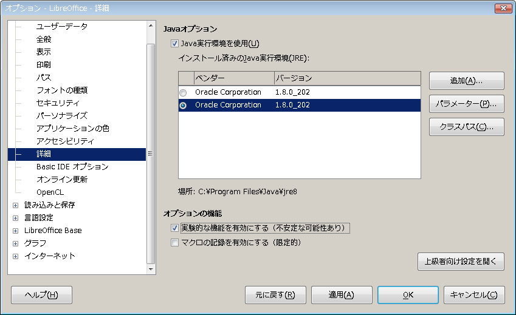516x315 pixels.
Task: Open the アクセシビリティ settings page
Action: pos(65,141)
